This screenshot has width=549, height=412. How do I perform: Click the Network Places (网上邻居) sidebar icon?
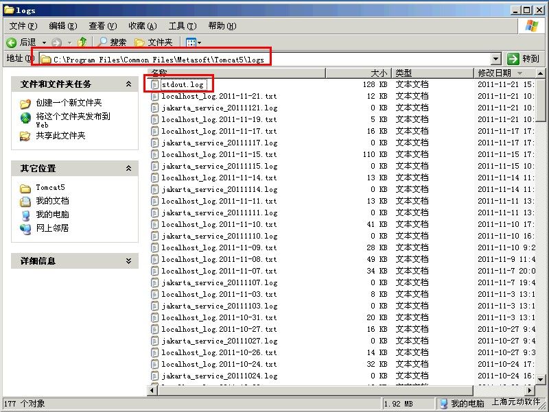coord(25,228)
